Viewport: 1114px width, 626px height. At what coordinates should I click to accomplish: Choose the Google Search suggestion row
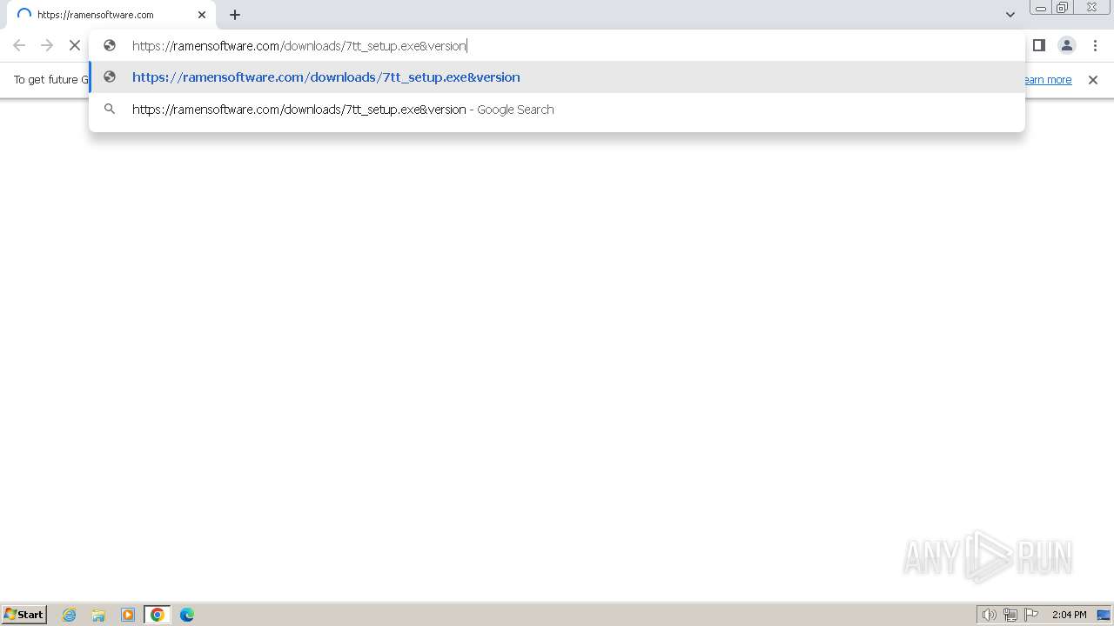pyautogui.click(x=557, y=110)
